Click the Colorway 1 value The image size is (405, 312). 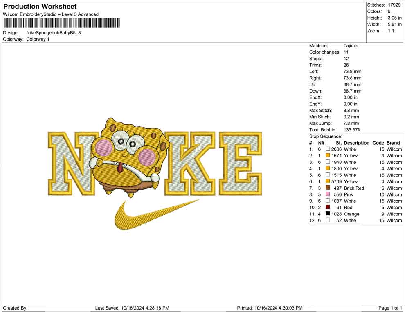click(x=38, y=39)
